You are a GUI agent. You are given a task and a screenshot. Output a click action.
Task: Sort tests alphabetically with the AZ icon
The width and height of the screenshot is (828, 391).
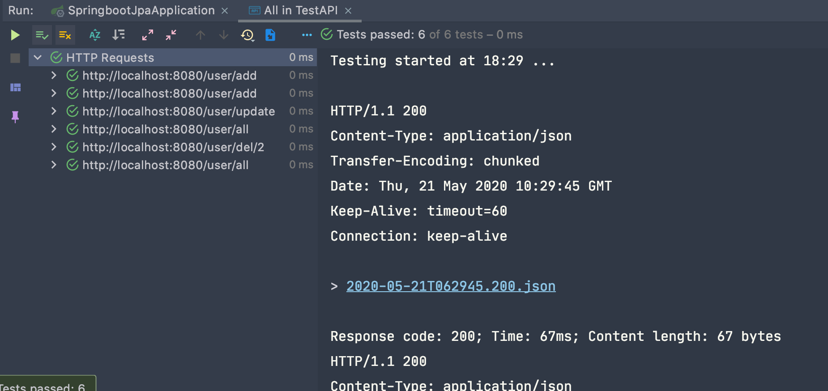[94, 35]
